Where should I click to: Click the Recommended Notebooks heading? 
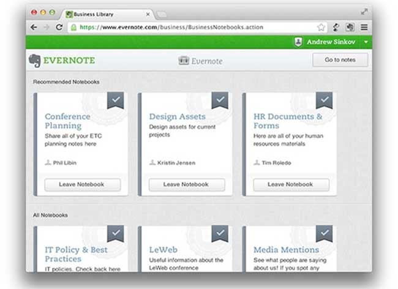pyautogui.click(x=66, y=82)
